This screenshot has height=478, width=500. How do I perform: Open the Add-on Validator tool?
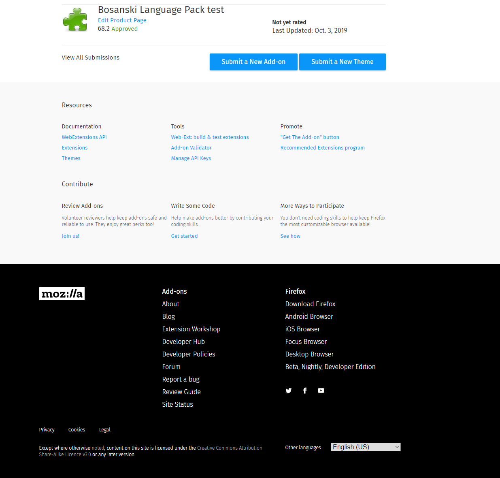pos(191,147)
